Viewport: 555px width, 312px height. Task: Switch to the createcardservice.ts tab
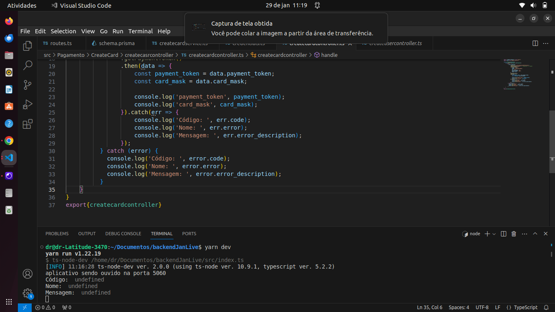(183, 43)
